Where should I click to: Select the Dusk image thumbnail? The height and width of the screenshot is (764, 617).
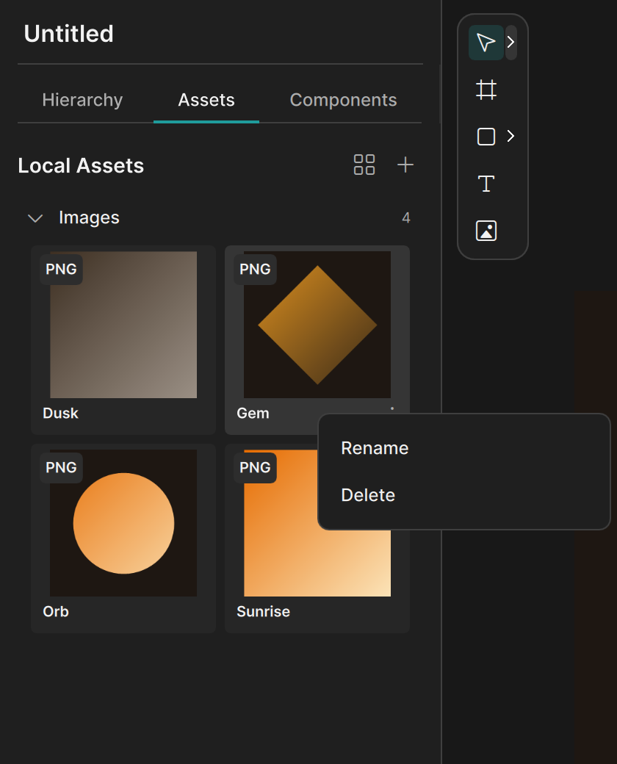[x=123, y=325]
